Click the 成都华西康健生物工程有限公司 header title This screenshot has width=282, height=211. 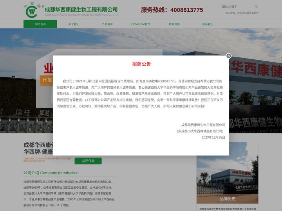tap(81, 10)
